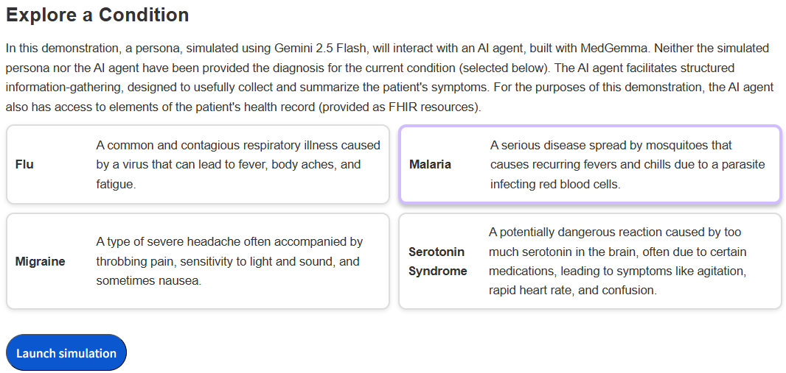Click the "In this demonstration" opening phrase

click(x=61, y=49)
